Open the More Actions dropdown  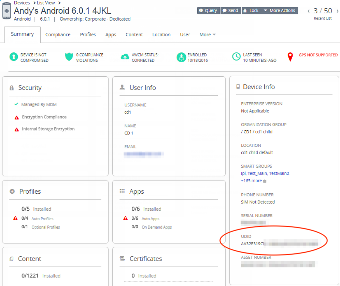280,11
